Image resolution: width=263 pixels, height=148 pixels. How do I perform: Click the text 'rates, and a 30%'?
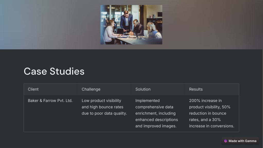click(x=205, y=120)
